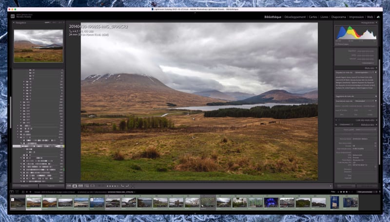Image resolution: width=390 pixels, height=222 pixels.
Task: Switch to the Développement module
Action: click(295, 17)
